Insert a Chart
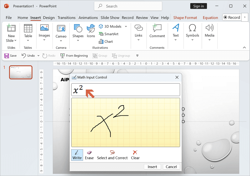 105,41
